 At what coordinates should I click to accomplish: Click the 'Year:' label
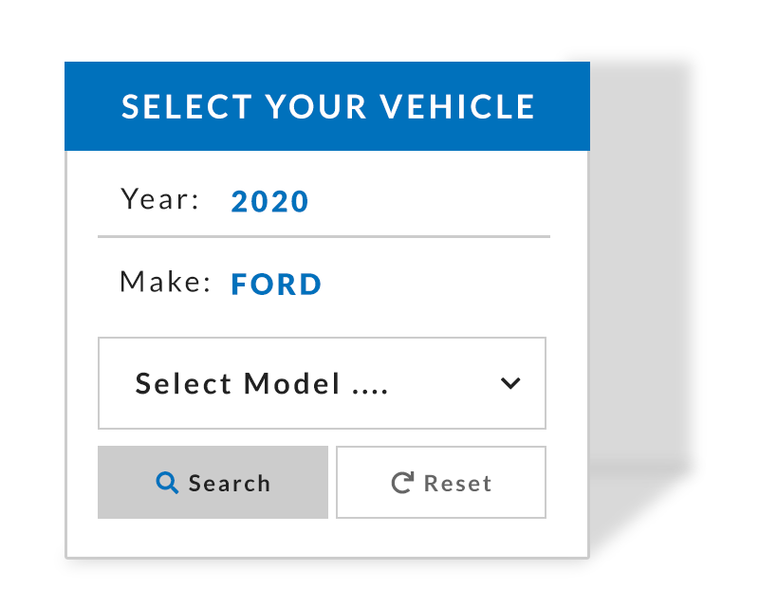tap(160, 200)
